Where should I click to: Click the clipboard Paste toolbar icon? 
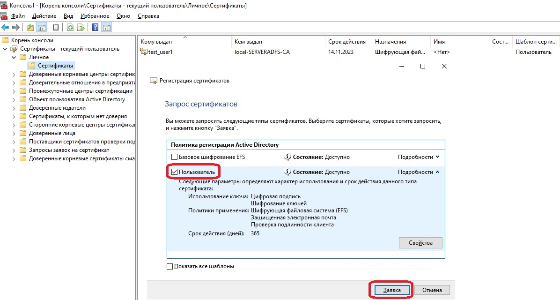point(56,27)
